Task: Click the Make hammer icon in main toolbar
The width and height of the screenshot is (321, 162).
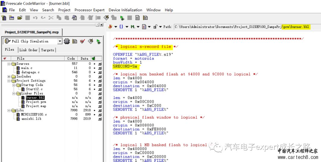Action: pos(106,18)
